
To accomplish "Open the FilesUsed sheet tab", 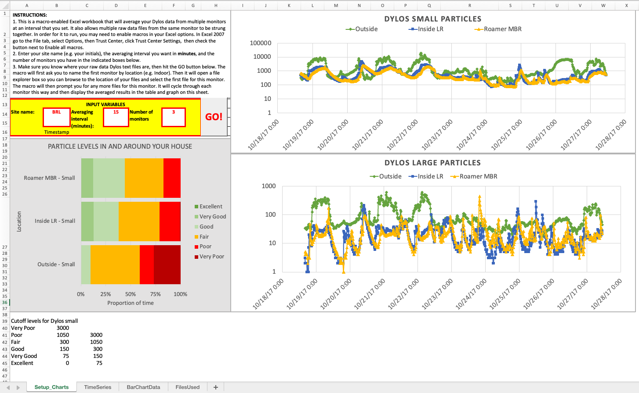I will pos(187,387).
